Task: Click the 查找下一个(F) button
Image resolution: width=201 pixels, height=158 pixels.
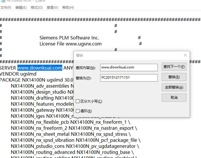Action: point(174,67)
